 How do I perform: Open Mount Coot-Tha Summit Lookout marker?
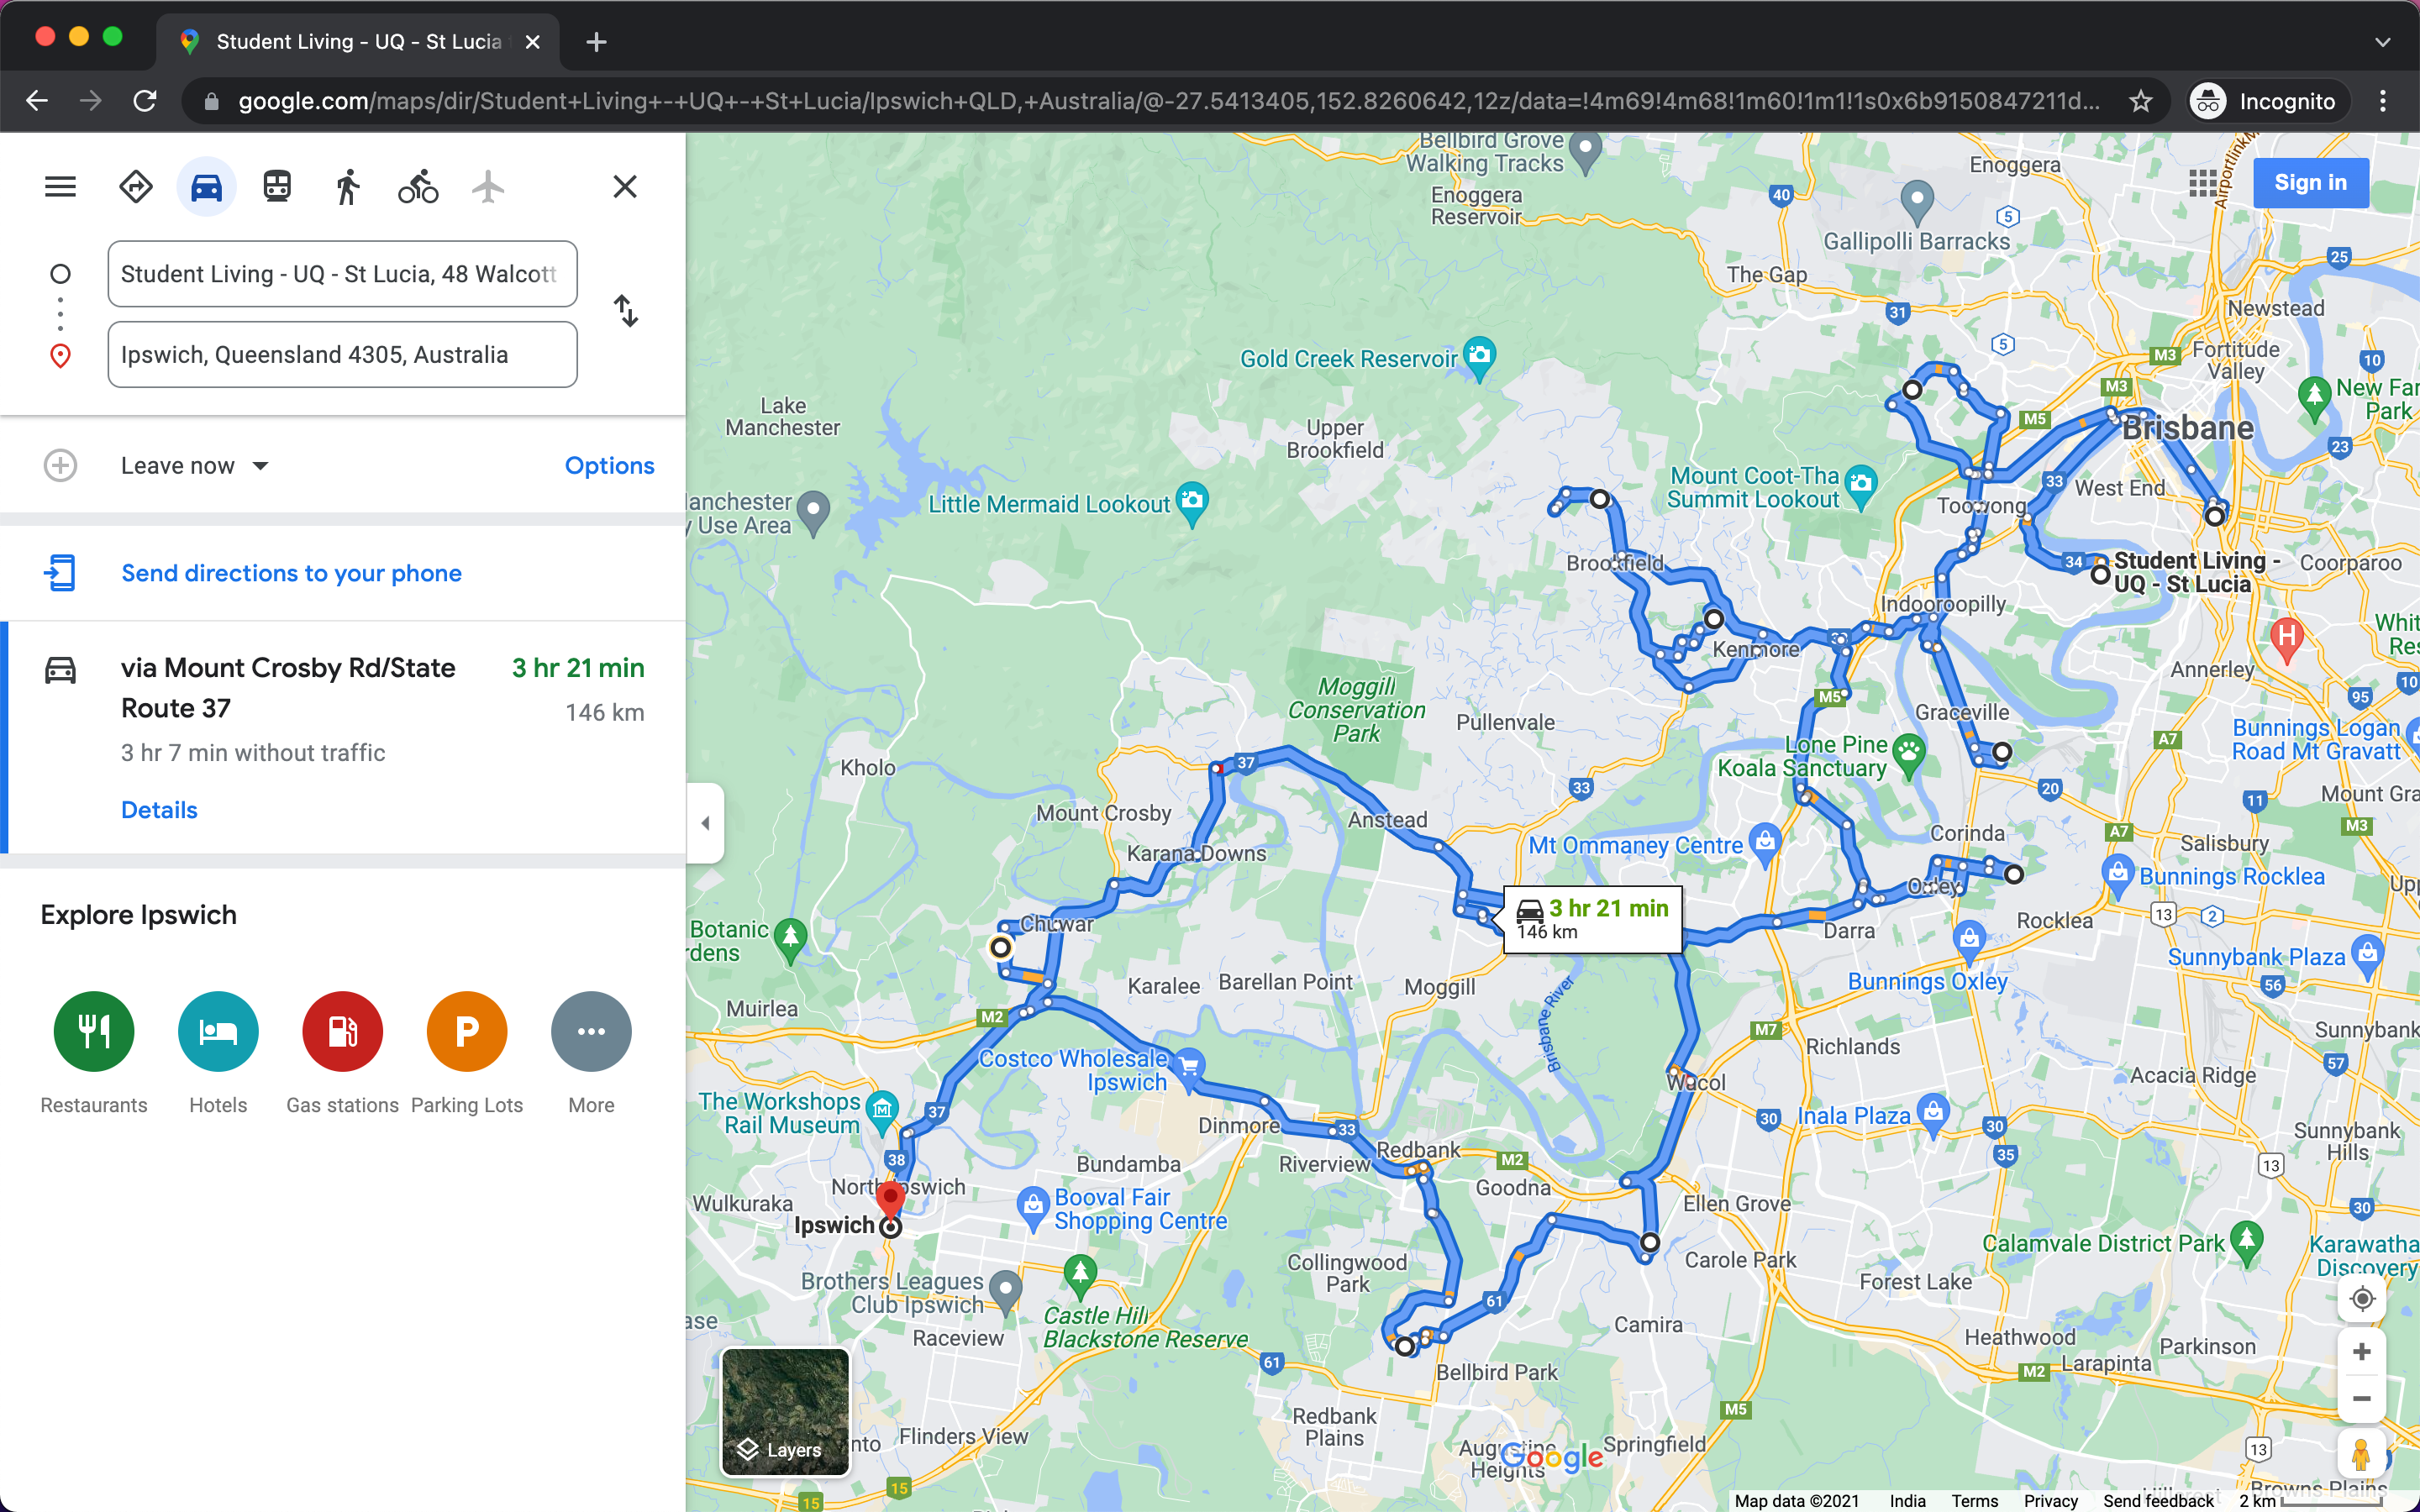tap(1860, 486)
